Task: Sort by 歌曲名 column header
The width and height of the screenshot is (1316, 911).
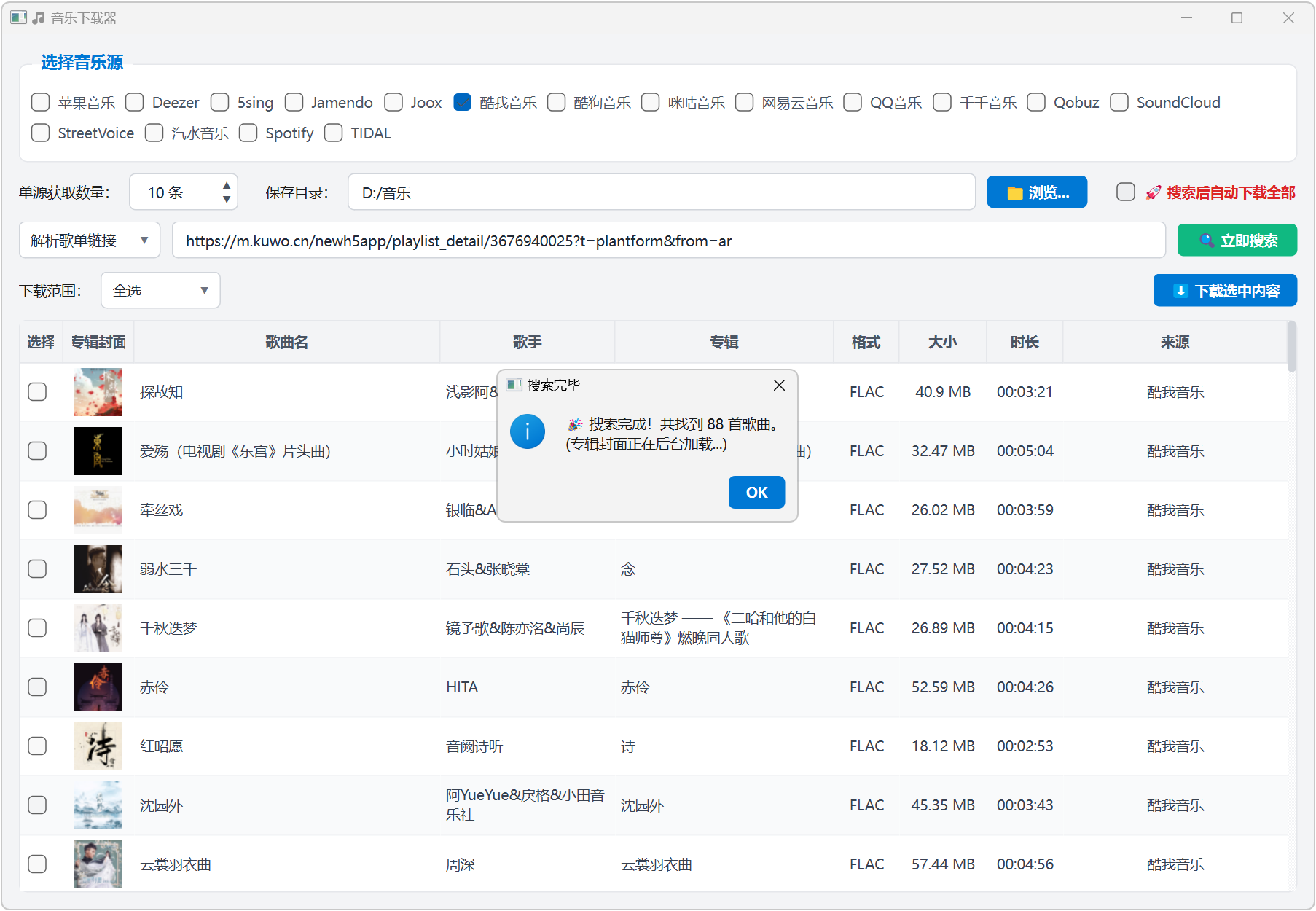Action: point(287,342)
